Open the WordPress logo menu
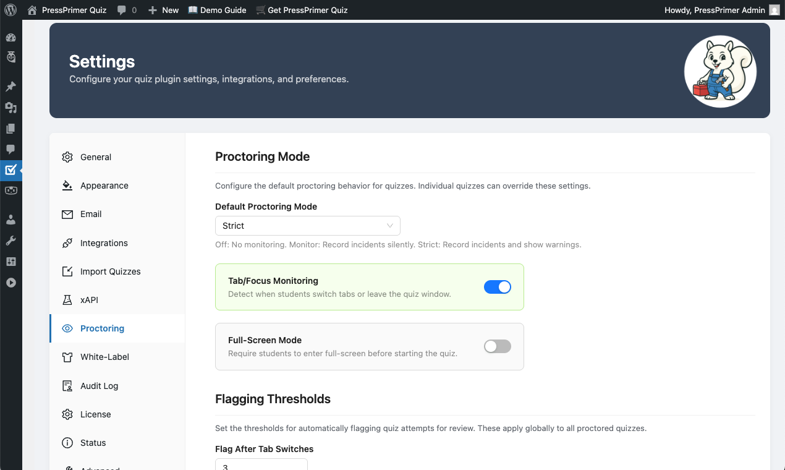785x470 pixels. [11, 10]
